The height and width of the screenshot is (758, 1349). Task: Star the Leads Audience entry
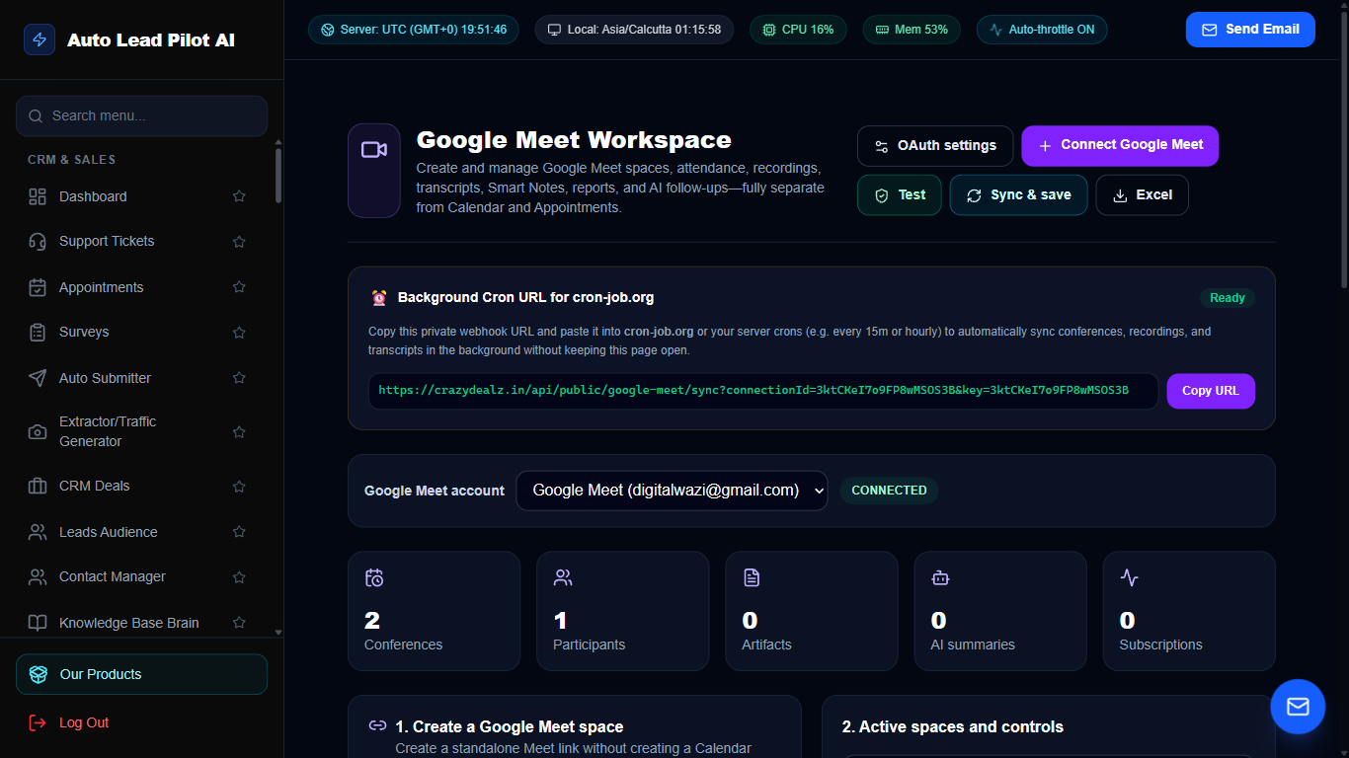(x=239, y=532)
